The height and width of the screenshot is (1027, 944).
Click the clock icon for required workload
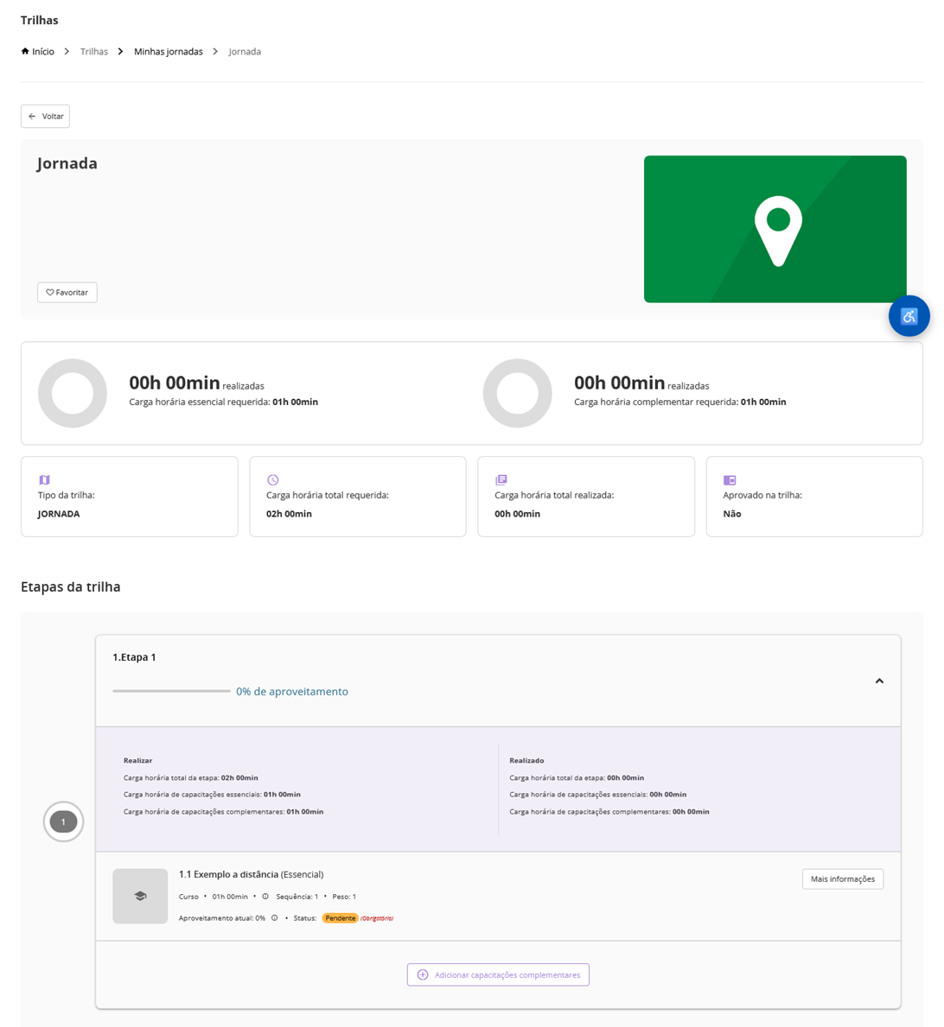point(272,479)
